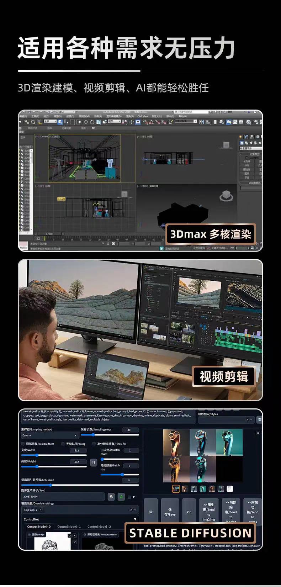Image resolution: width=281 pixels, height=587 pixels.
Task: Adjust the Batch count slider
Action: pos(120,459)
